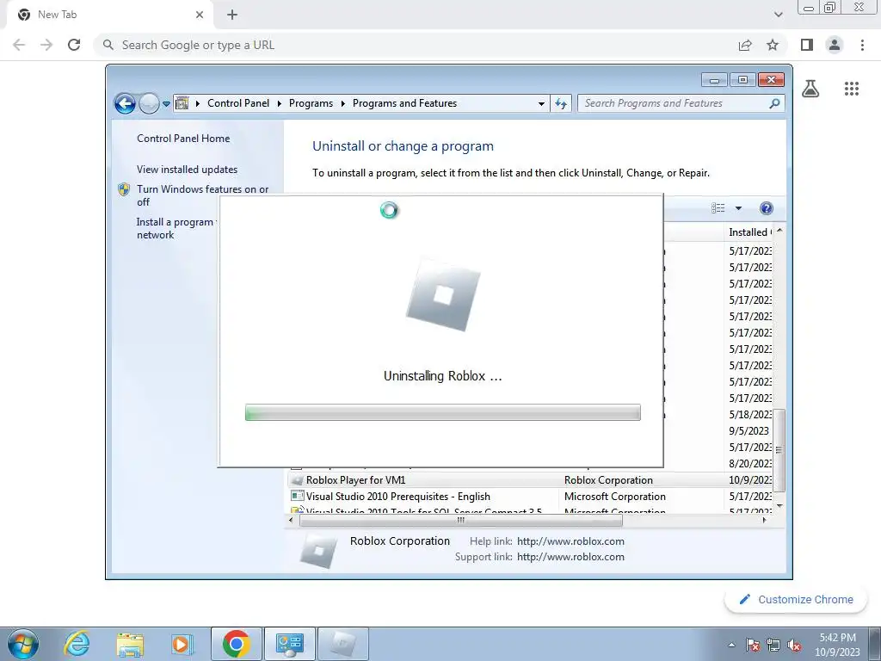Viewport: 881px width, 661px height.
Task: Click the Roblox logo in uninstall dialog
Action: 443,295
